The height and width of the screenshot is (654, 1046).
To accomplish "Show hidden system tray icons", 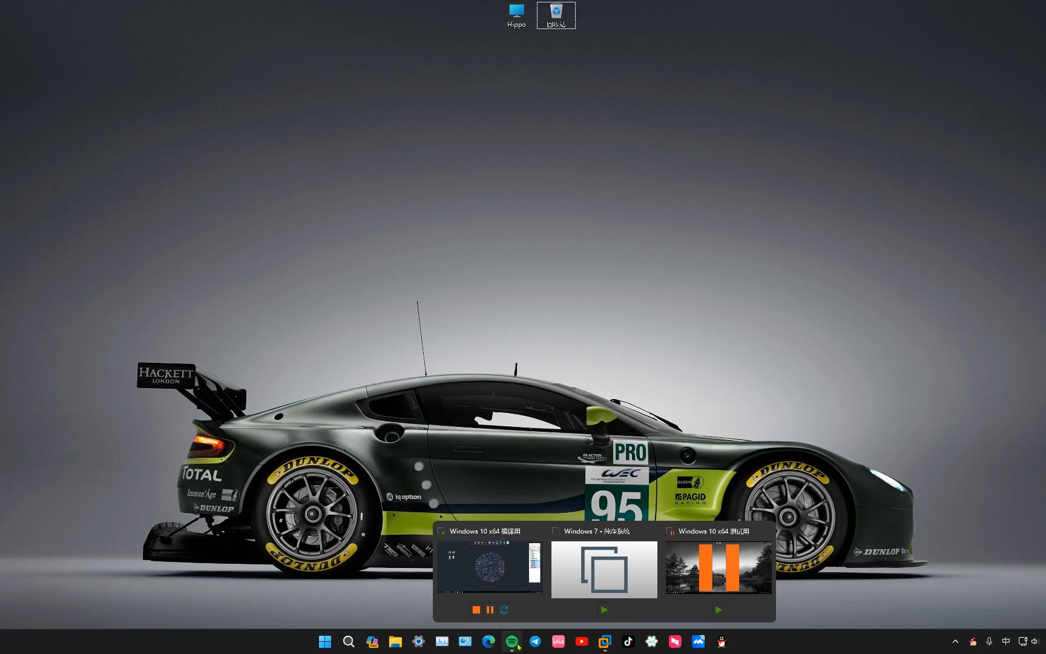I will [x=955, y=641].
